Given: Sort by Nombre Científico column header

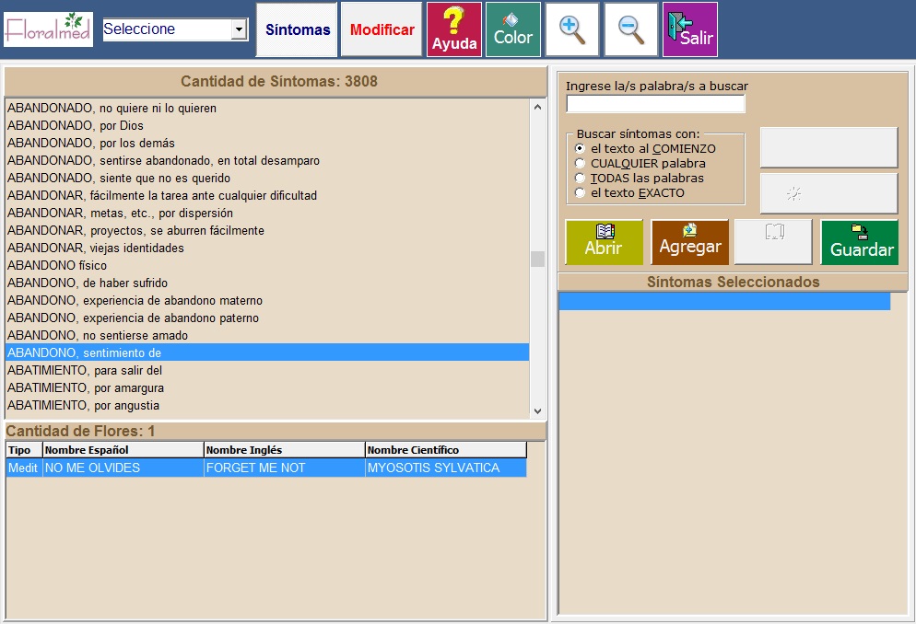Looking at the screenshot, I should coord(446,450).
